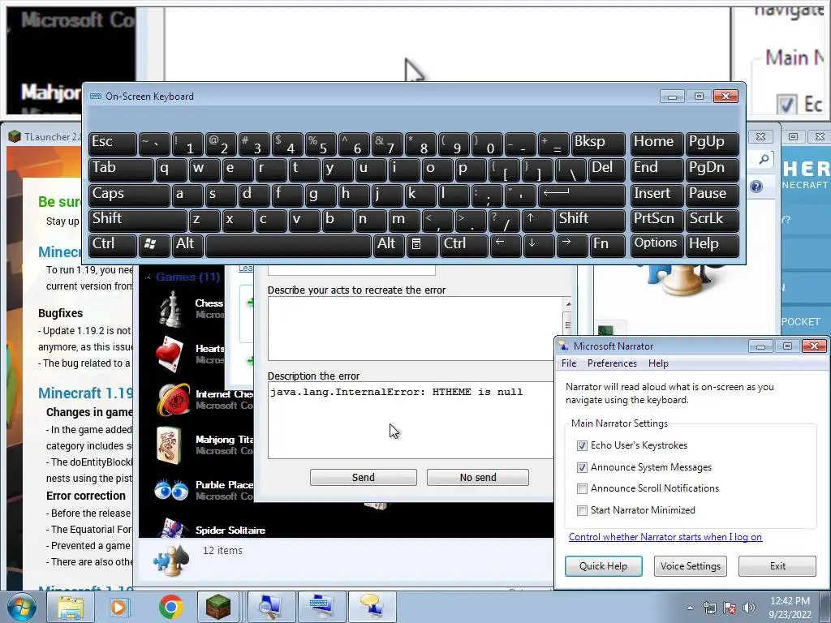831x623 pixels.
Task: Toggle Caps key on On-Screen Keyboard
Action: tap(129, 195)
